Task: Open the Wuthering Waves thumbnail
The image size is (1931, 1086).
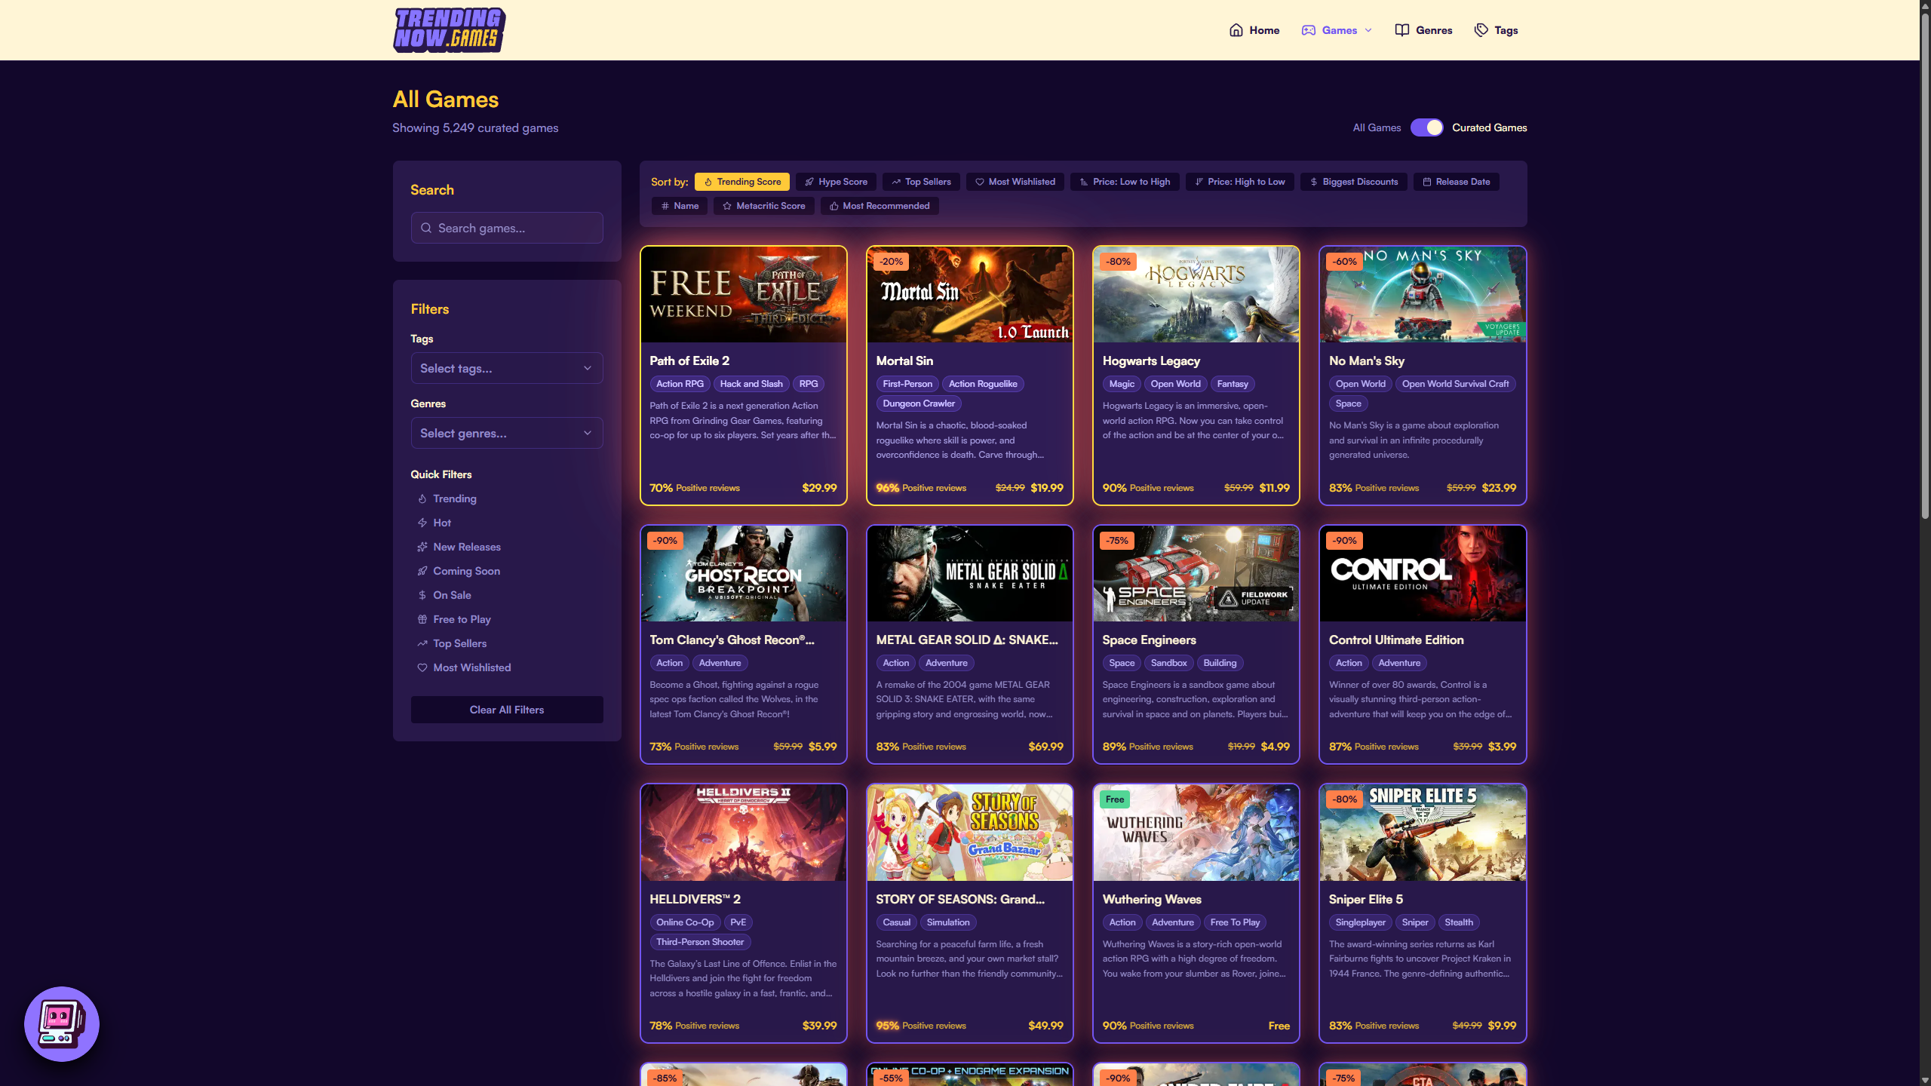Action: point(1196,833)
